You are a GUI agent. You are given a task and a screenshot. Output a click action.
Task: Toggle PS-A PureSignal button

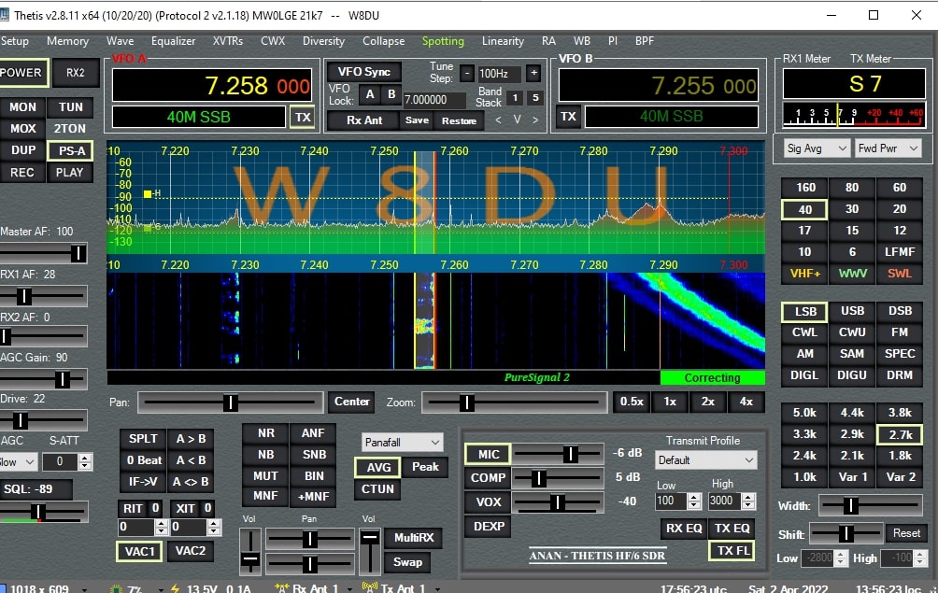click(x=71, y=150)
